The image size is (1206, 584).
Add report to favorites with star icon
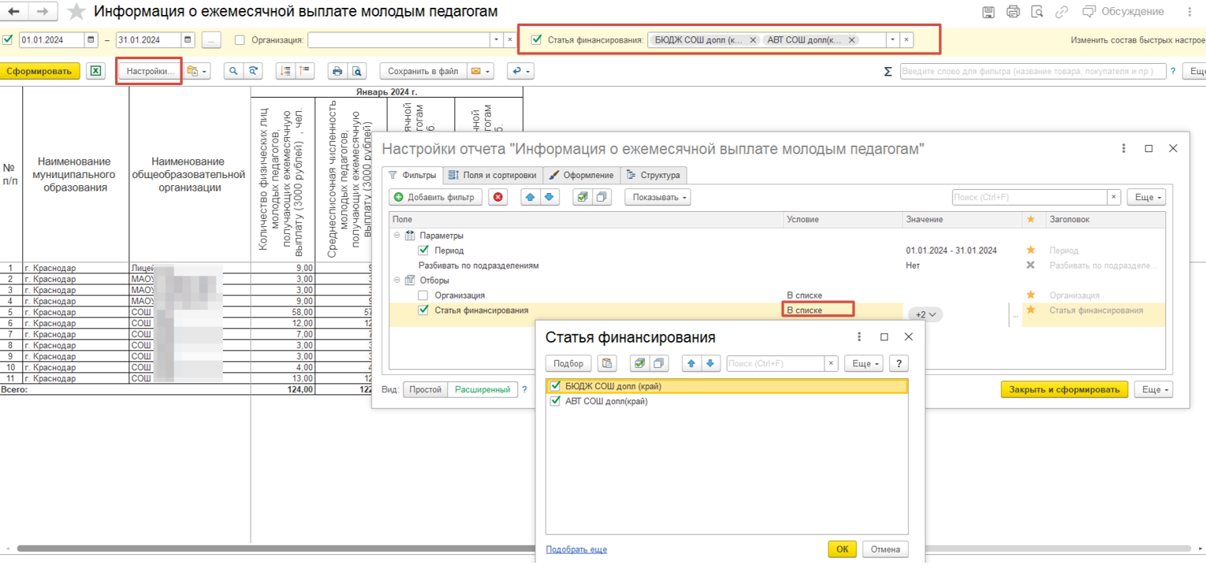(76, 12)
